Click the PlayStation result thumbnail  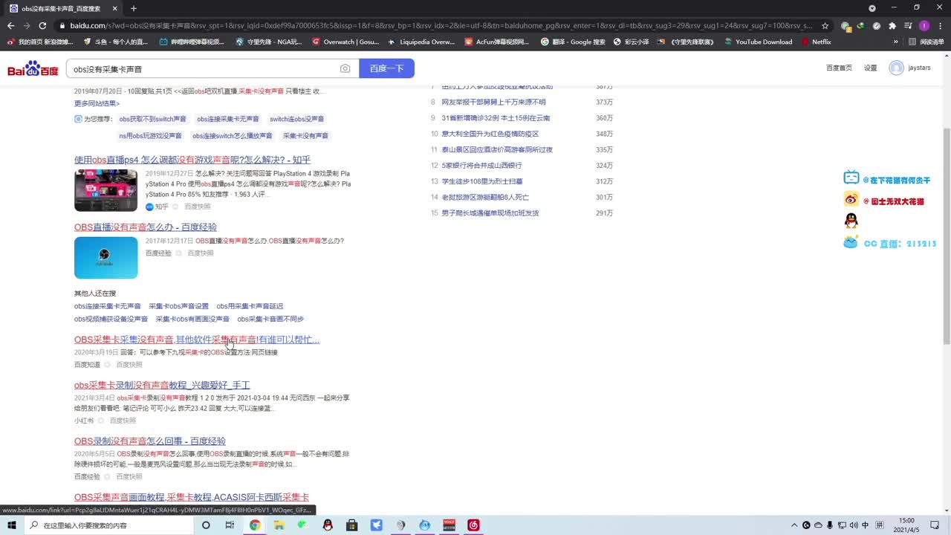pos(106,190)
